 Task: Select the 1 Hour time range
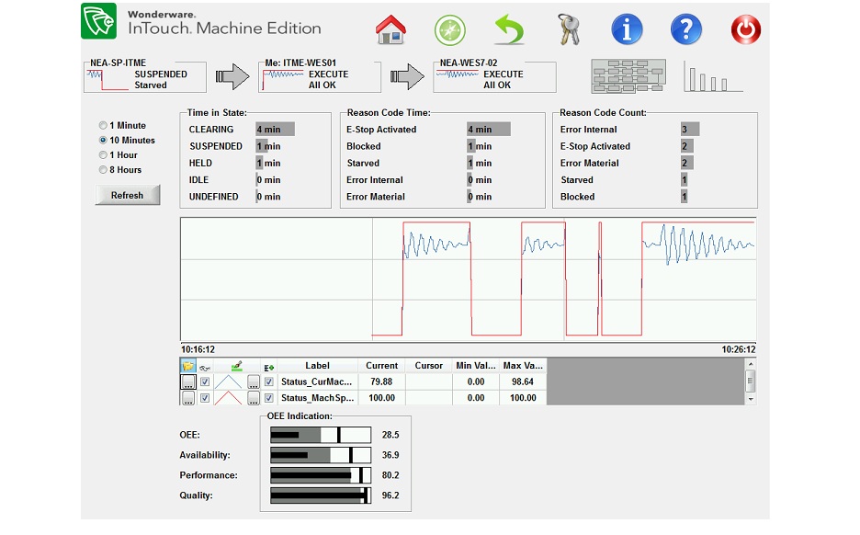pos(103,155)
